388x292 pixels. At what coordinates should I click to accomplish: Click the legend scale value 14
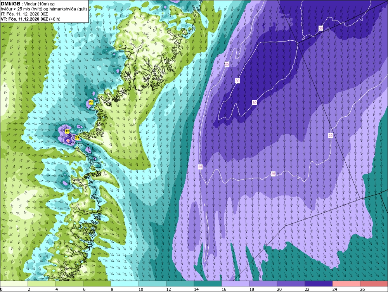click(x=196, y=289)
